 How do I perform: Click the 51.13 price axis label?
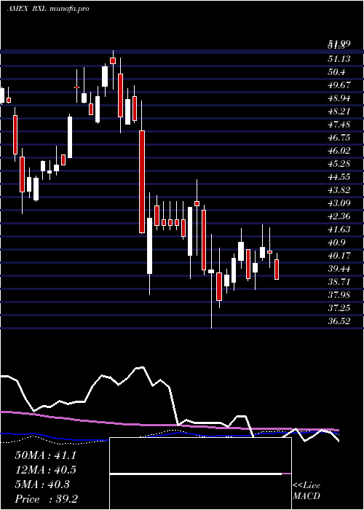[339, 58]
